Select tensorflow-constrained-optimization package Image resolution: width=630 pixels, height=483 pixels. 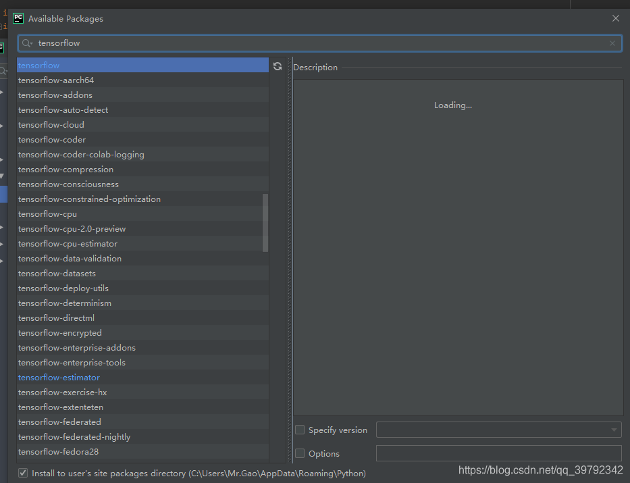[142, 199]
